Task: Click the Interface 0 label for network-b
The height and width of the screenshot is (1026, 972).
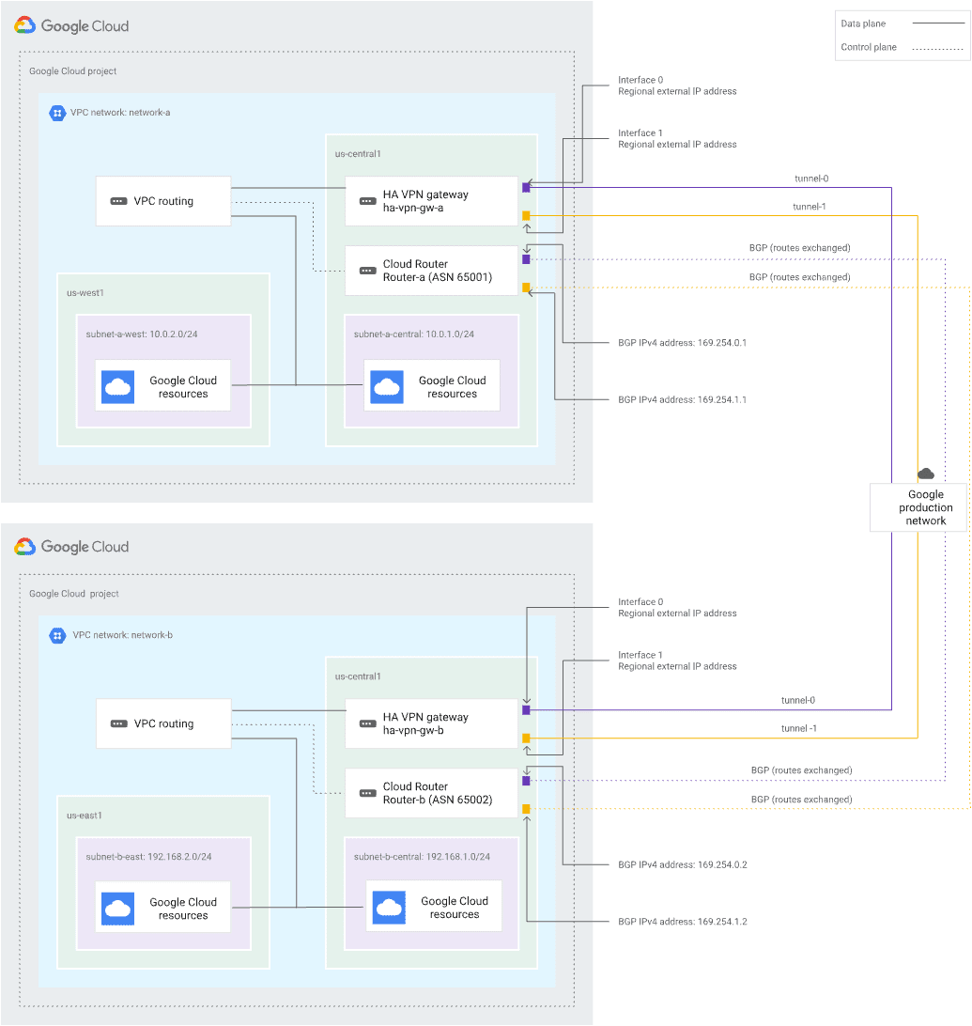Action: tap(640, 602)
